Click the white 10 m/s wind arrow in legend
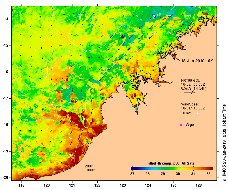Image resolution: width=229 pixels, height=190 pixels. [x=196, y=113]
